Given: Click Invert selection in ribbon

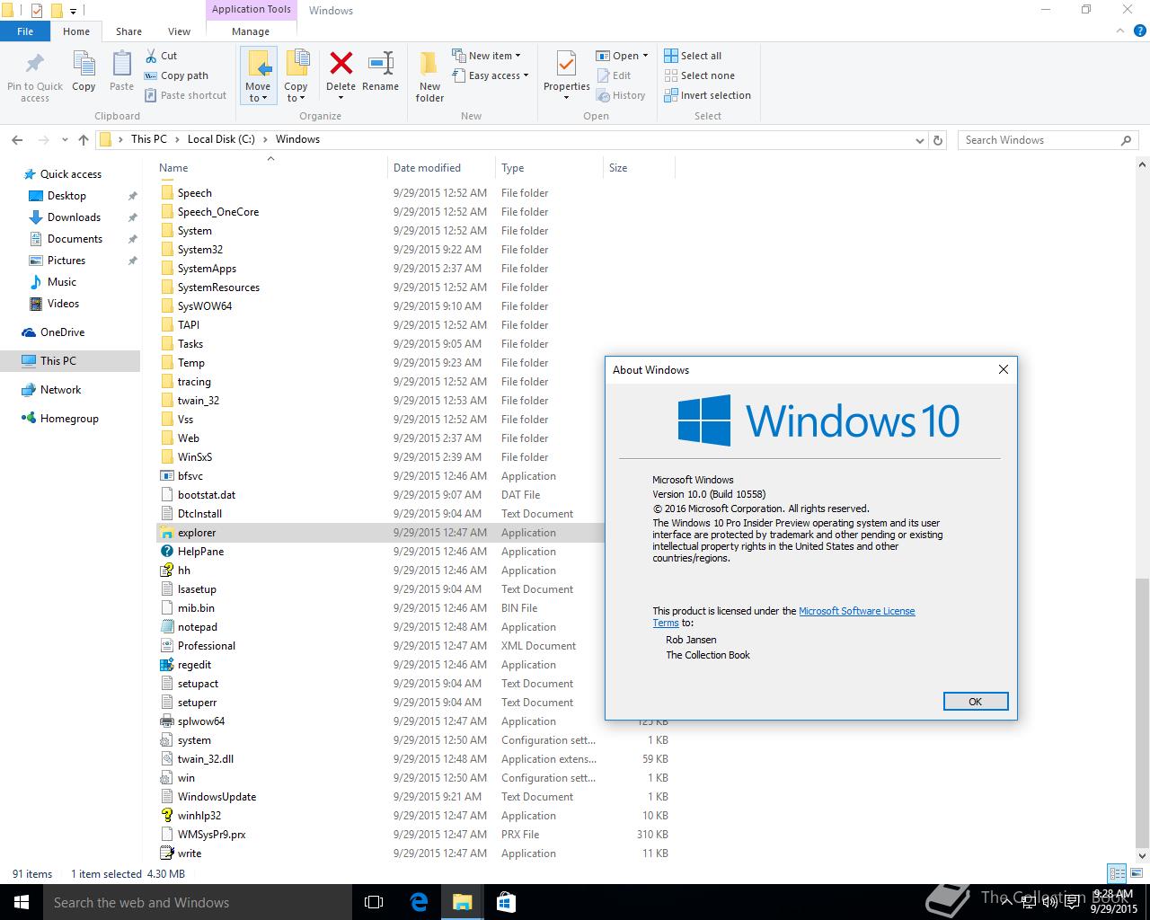Looking at the screenshot, I should (707, 95).
